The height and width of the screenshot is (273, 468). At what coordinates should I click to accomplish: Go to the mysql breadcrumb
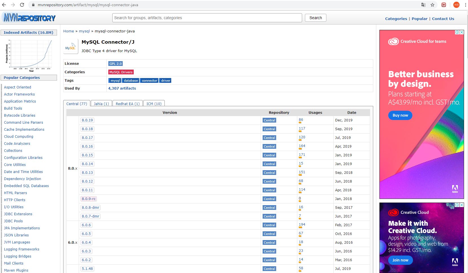[84, 31]
